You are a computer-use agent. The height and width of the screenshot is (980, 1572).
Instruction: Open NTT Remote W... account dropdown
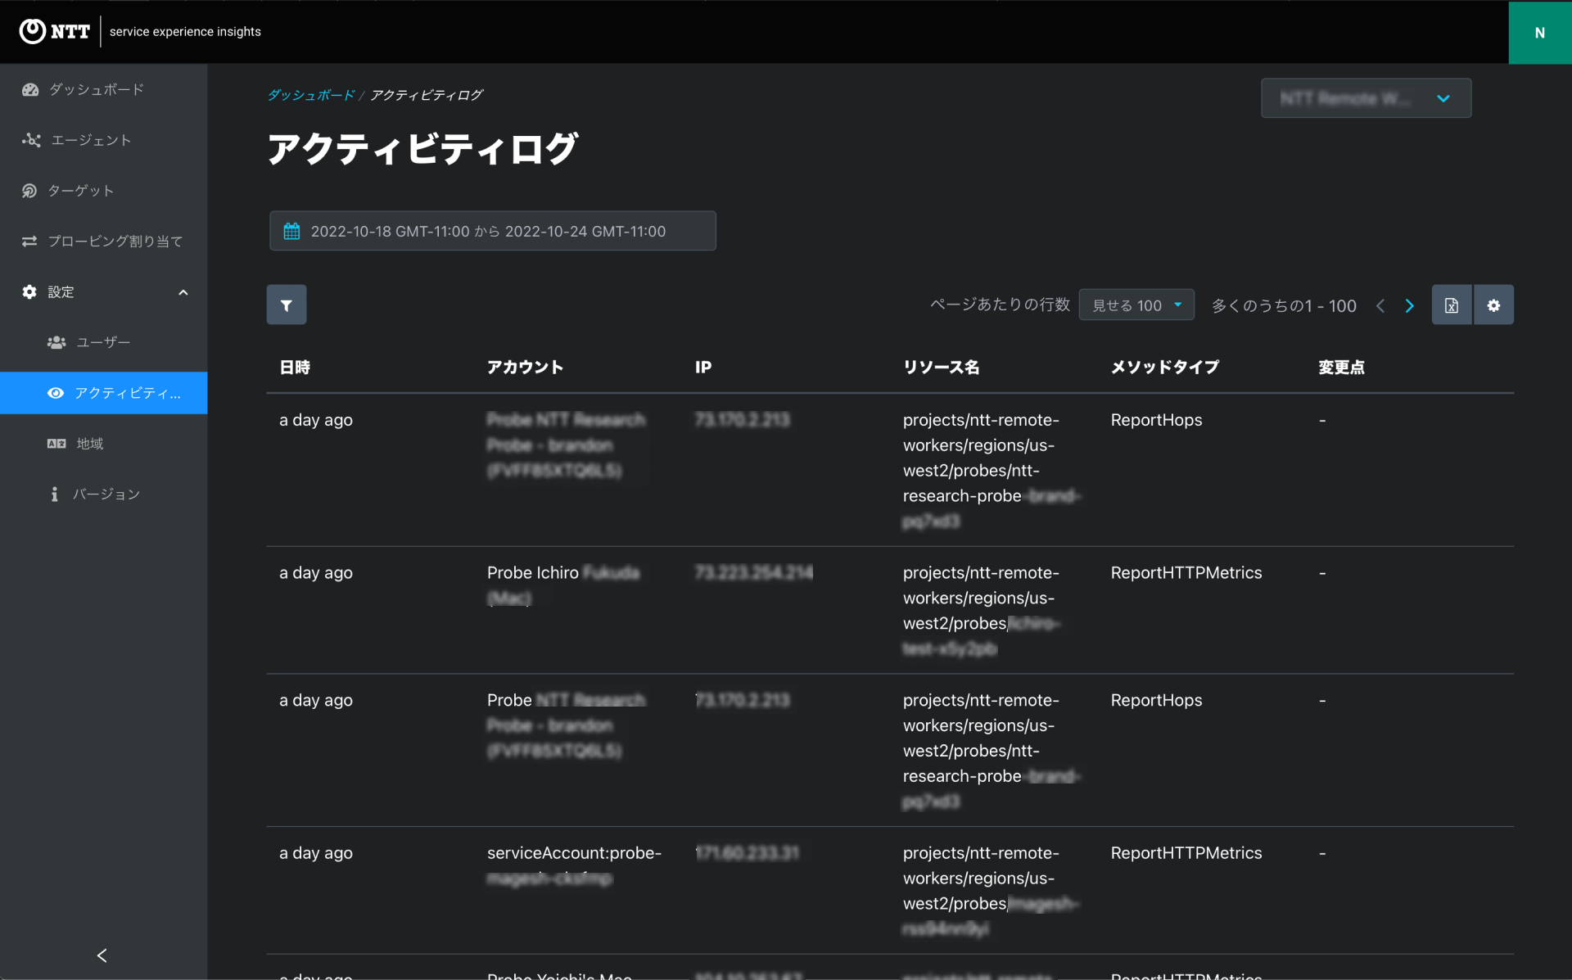[1366, 98]
